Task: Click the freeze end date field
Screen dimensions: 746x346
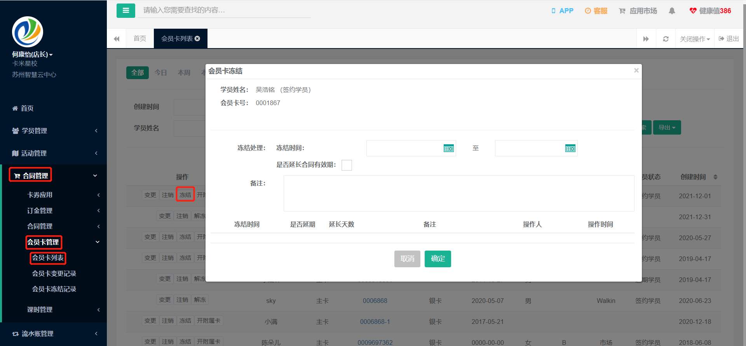Action: [x=536, y=148]
